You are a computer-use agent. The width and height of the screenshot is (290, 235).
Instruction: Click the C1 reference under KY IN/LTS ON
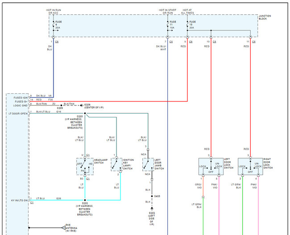tap(32, 202)
